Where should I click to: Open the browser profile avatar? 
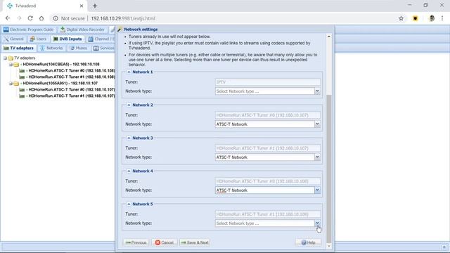coord(432,18)
